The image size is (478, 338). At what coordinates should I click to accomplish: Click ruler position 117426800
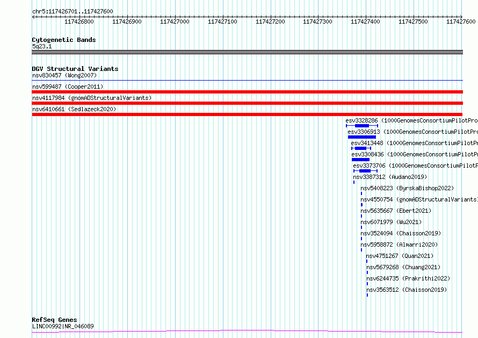pos(79,21)
